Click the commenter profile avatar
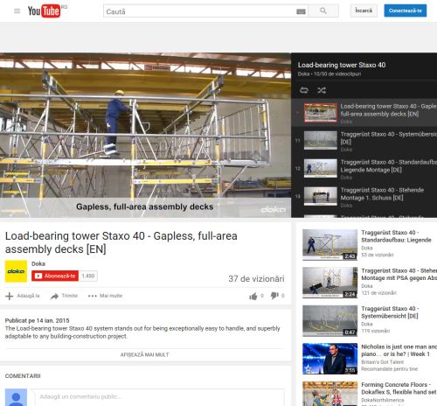Screen dimensions: 437x406 (16, 397)
